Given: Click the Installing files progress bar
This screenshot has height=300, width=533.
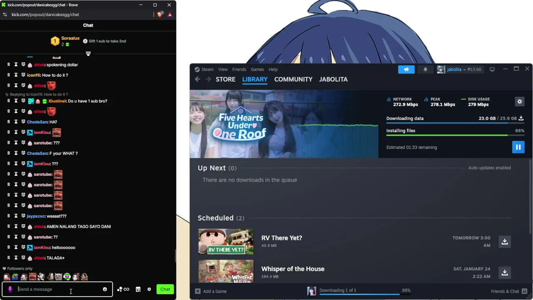Looking at the screenshot, I should 455,135.
